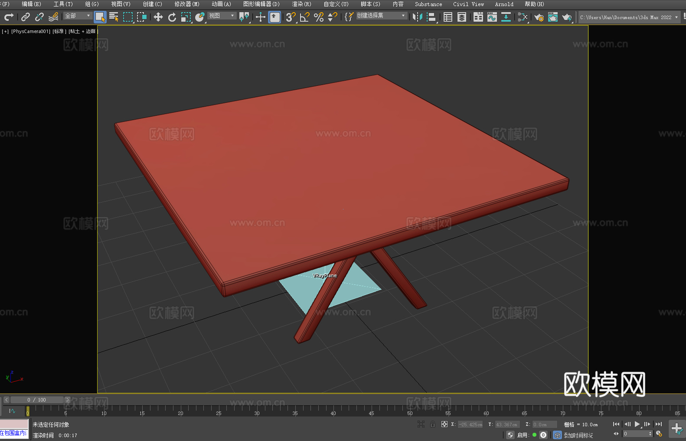Screen dimensions: 686x441
Task: Click the Select and Manipulate icon
Action: click(x=261, y=17)
